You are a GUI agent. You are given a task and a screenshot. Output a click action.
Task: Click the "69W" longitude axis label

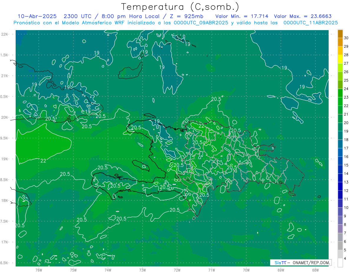click(x=281, y=270)
